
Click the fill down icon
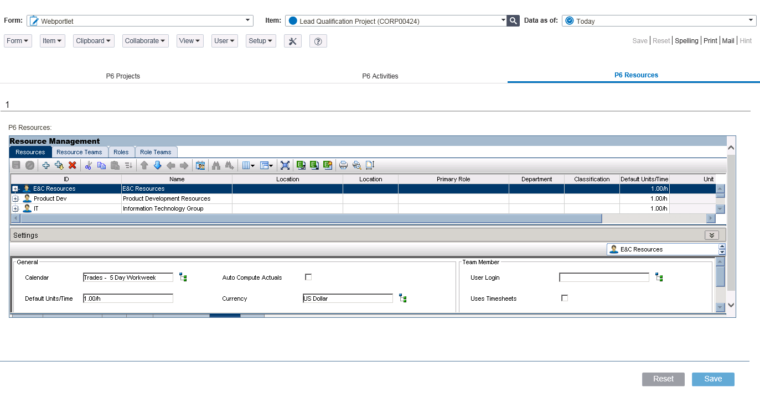[x=128, y=165]
